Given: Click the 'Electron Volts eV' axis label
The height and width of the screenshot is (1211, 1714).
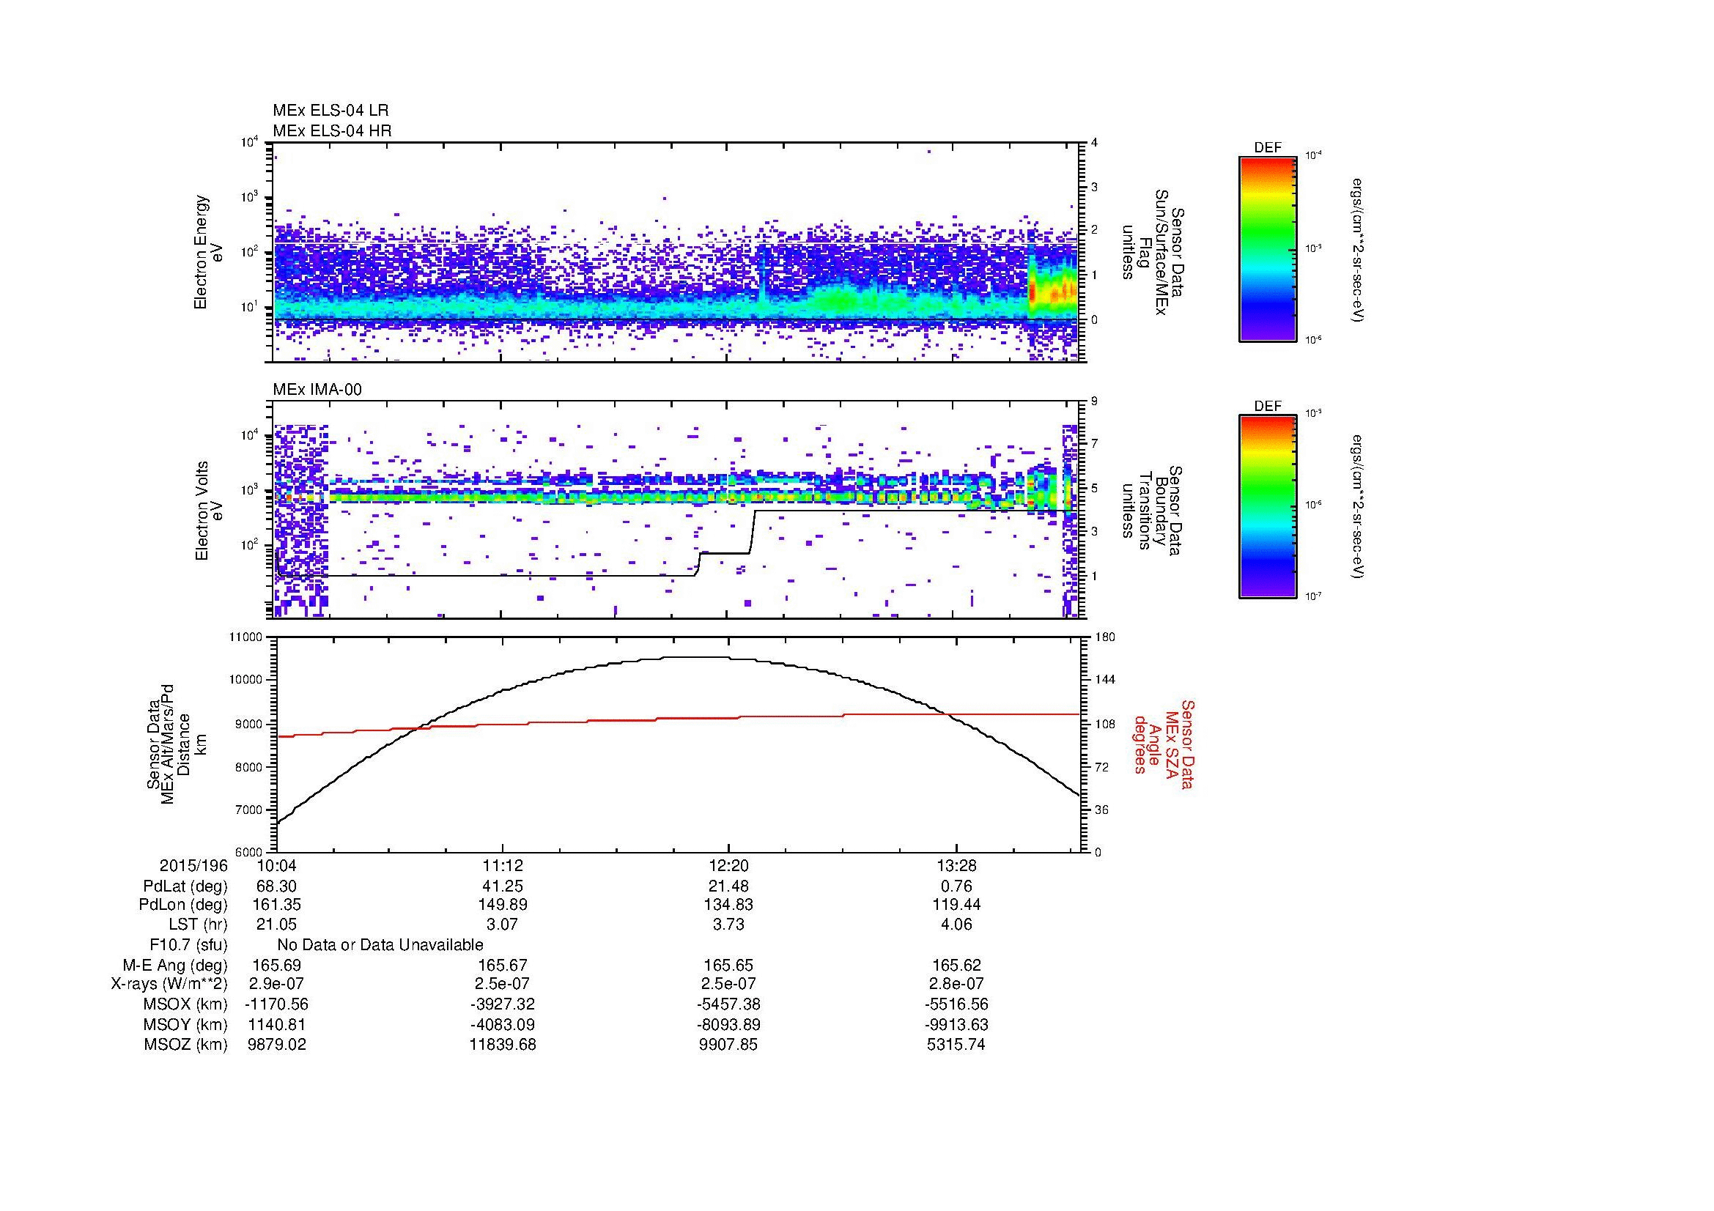Looking at the screenshot, I should (x=209, y=511).
